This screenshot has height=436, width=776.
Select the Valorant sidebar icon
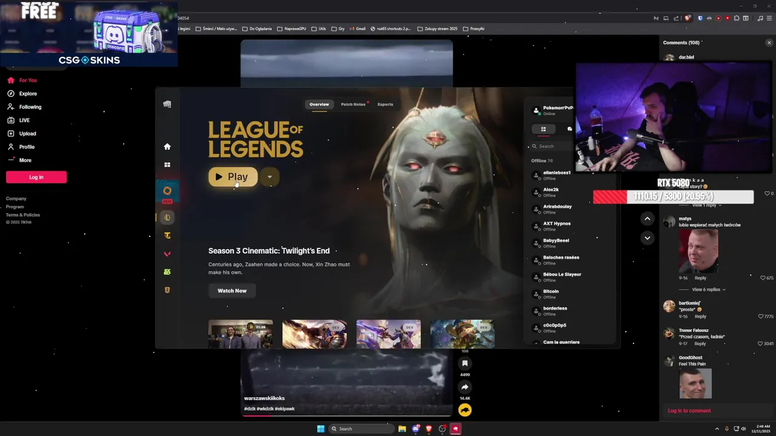pos(167,254)
